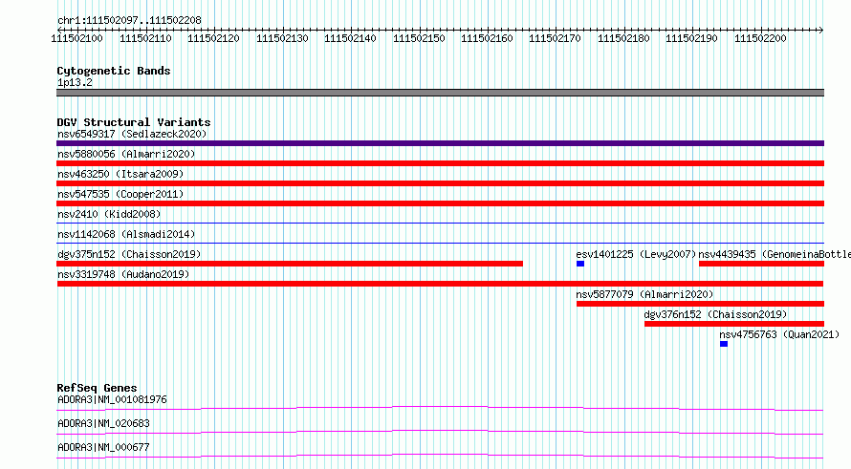
Task: Click ruler position 111502140
Action: point(350,38)
